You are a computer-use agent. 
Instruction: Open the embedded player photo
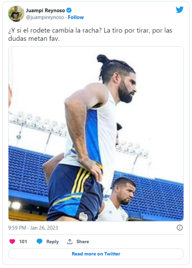(x=96, y=134)
